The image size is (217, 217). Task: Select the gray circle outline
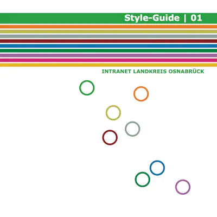click(x=132, y=129)
